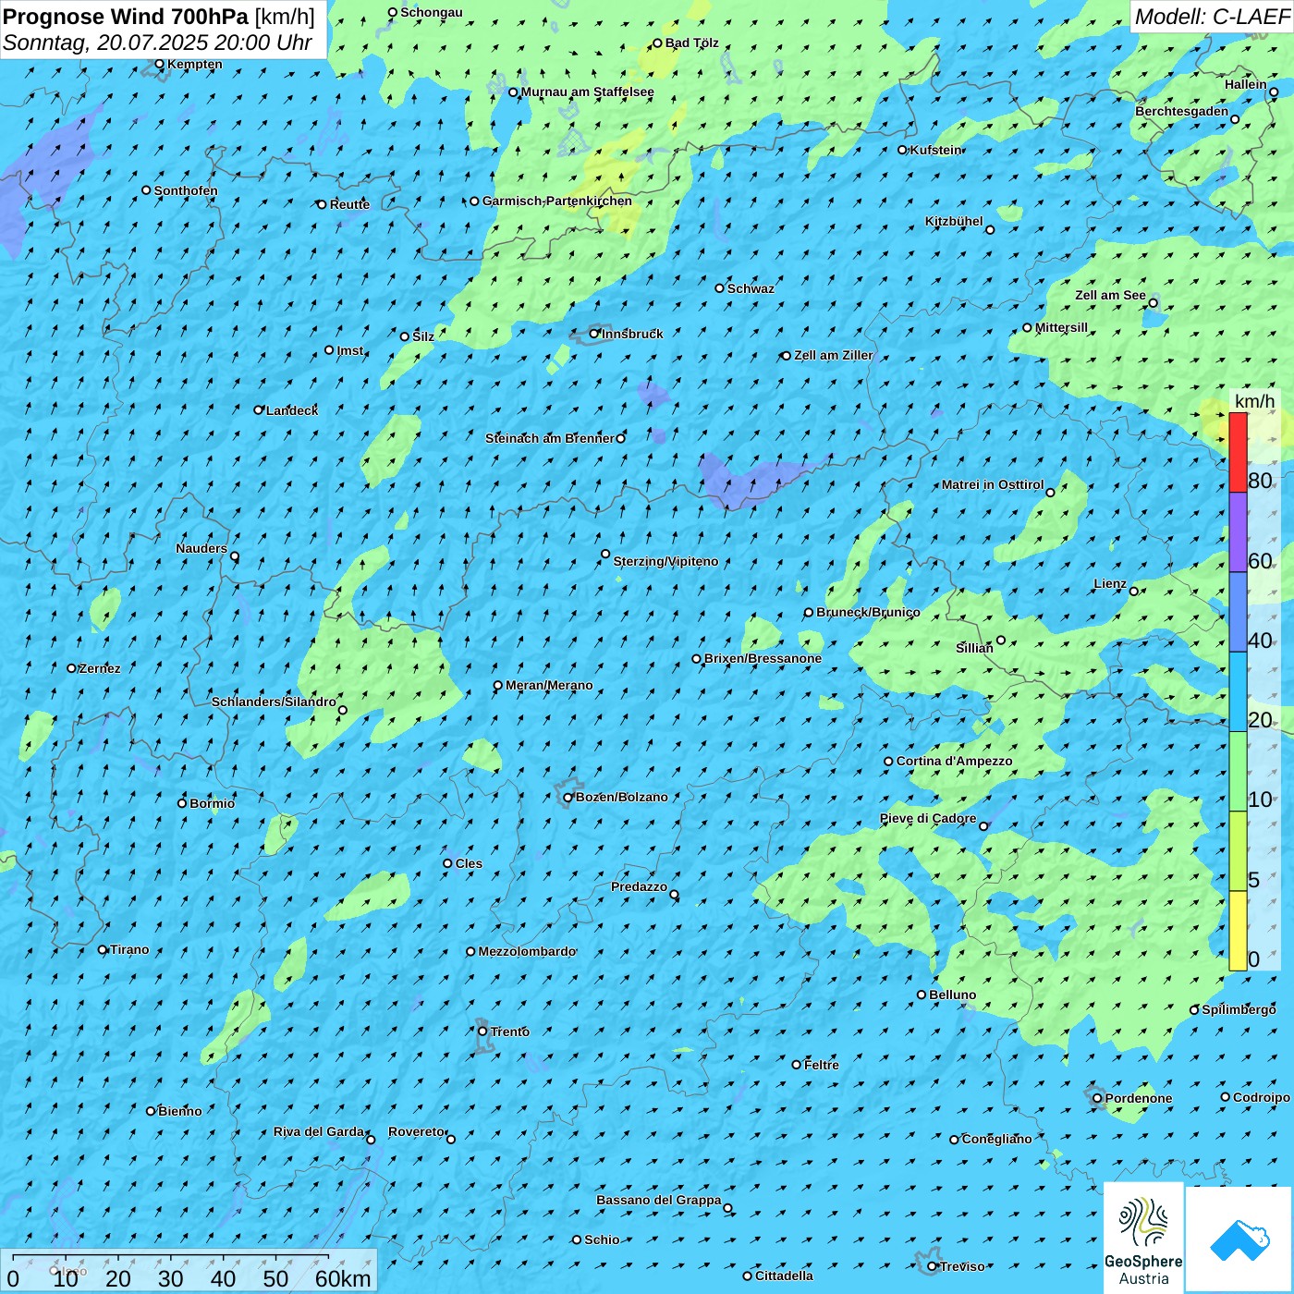This screenshot has width=1294, height=1294.
Task: Select the Schwaz location marker circle
Action: point(720,288)
